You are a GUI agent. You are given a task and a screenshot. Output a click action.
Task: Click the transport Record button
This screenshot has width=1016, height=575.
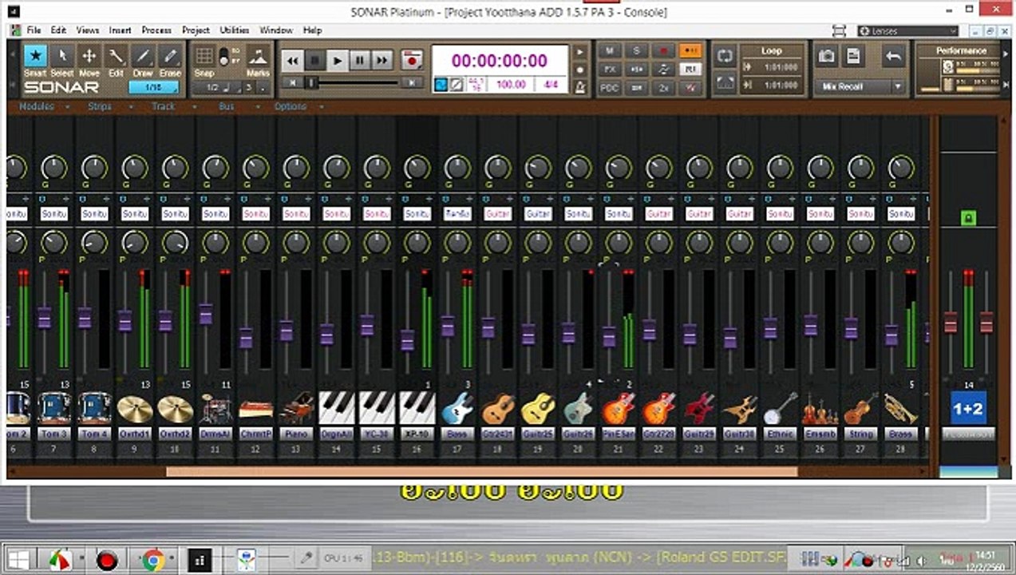click(x=412, y=60)
